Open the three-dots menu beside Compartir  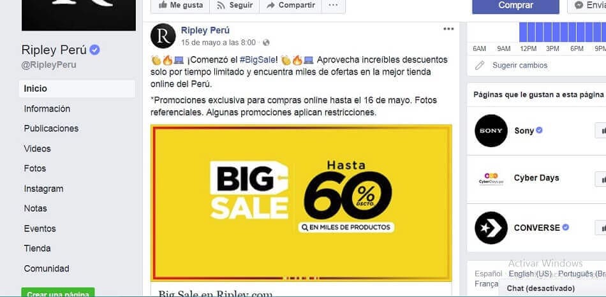333,5
